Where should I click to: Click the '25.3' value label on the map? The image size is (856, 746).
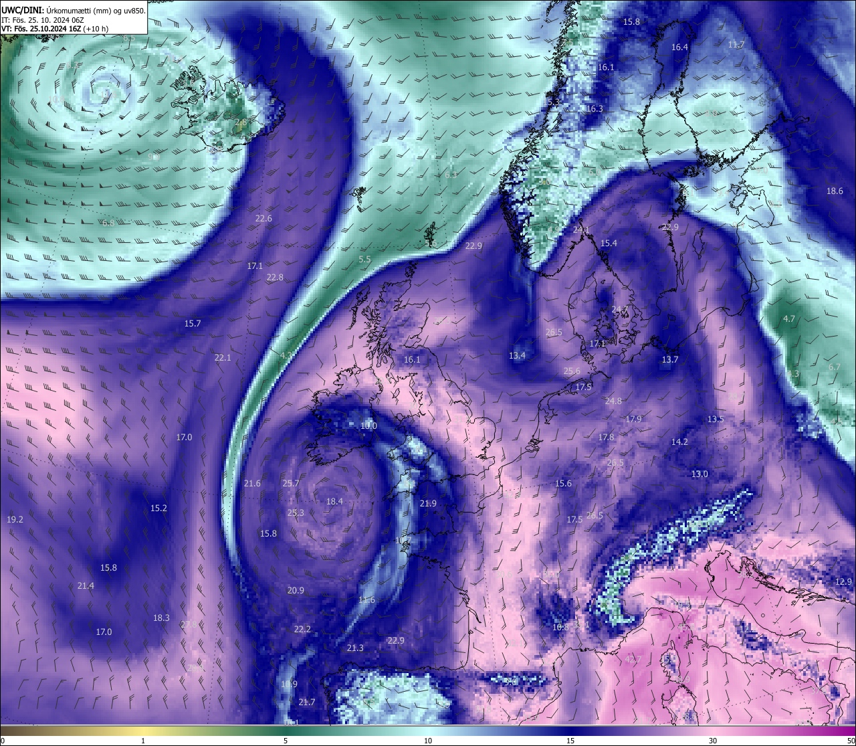(296, 512)
